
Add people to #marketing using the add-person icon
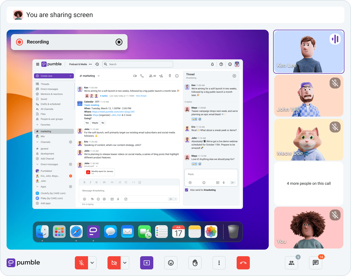click(161, 76)
